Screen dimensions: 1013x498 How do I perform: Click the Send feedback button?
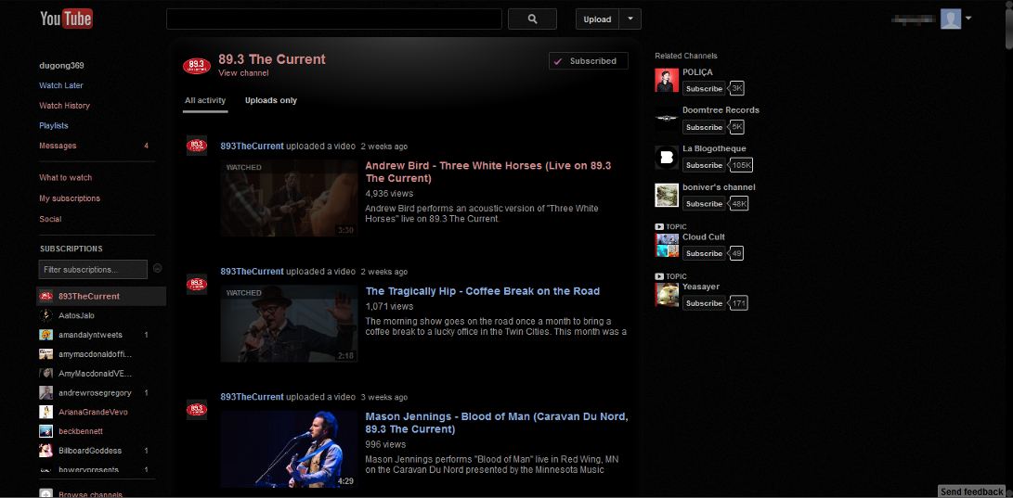(x=971, y=492)
